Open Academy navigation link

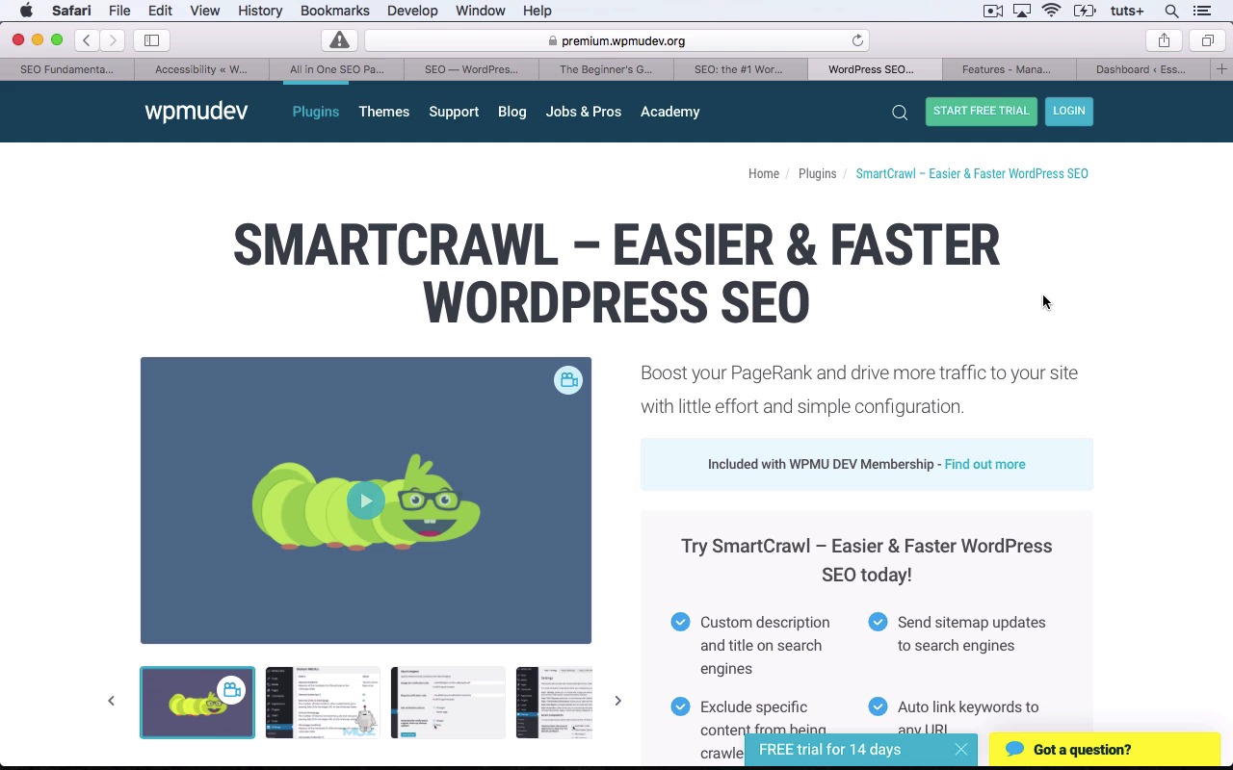click(x=670, y=112)
